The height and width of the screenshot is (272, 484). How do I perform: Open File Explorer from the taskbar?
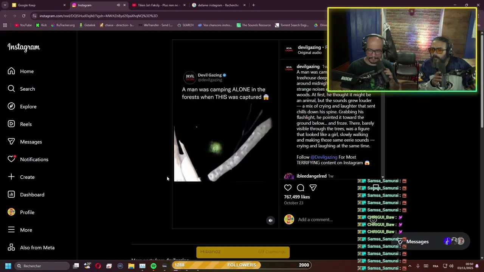131,266
